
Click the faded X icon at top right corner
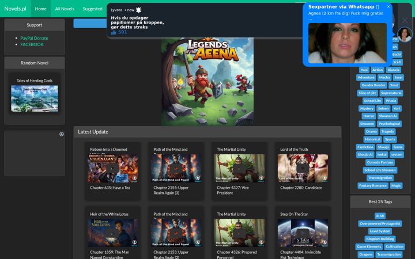(x=405, y=20)
